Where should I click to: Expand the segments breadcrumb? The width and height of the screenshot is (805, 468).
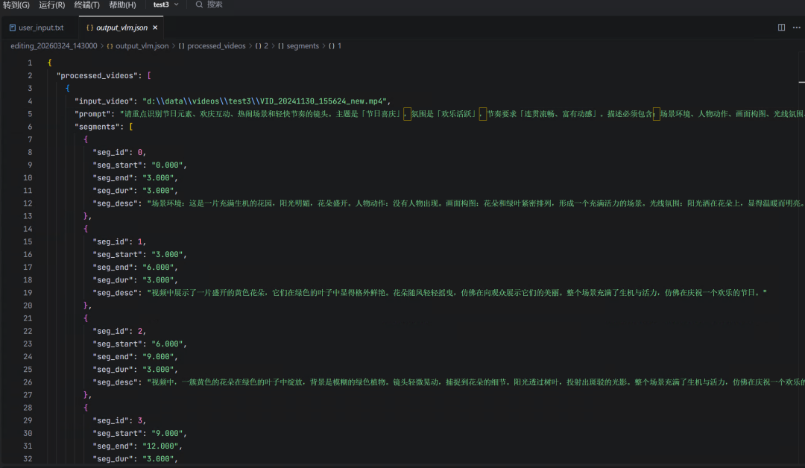click(x=303, y=45)
